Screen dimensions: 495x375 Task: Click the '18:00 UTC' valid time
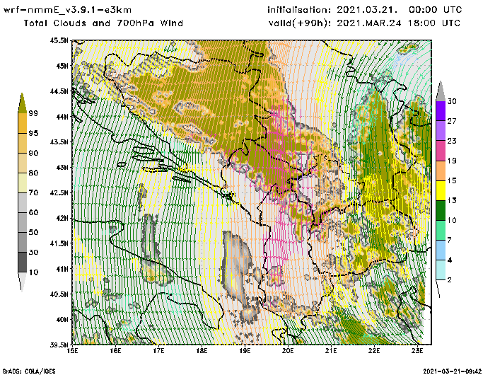pos(434,23)
